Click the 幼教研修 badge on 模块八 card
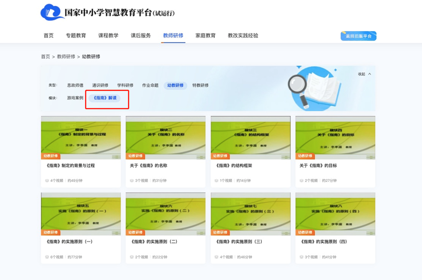Screen dimensions: 422x280 pos(305,232)
